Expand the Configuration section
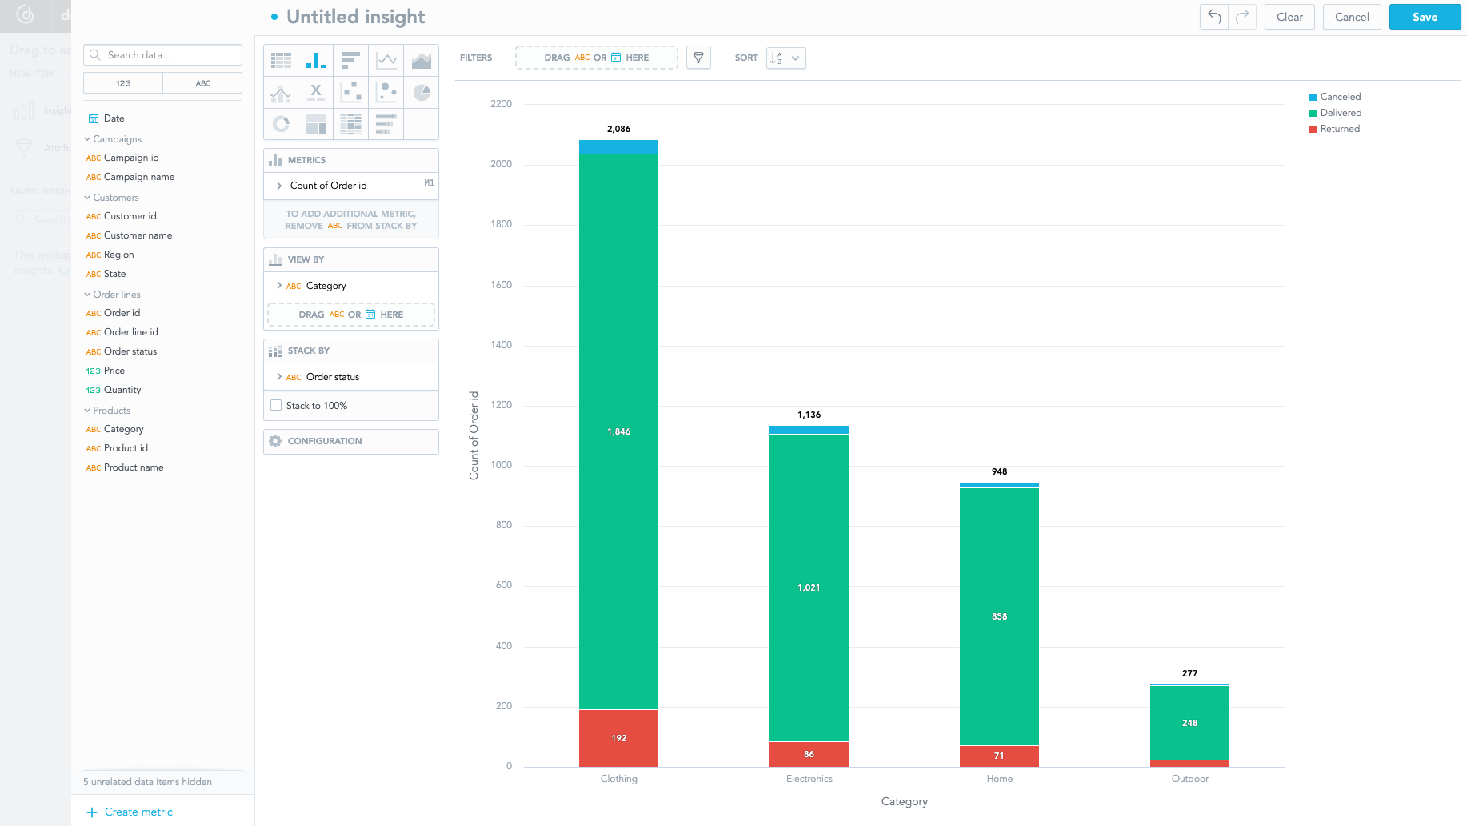This screenshot has width=1467, height=826. point(351,441)
